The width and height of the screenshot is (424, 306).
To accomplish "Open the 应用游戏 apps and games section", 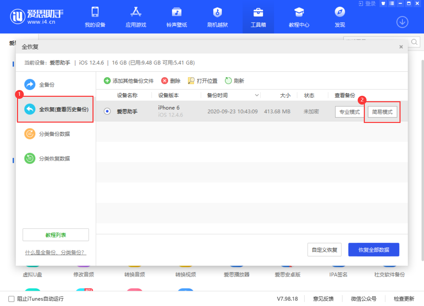I will tap(135, 16).
